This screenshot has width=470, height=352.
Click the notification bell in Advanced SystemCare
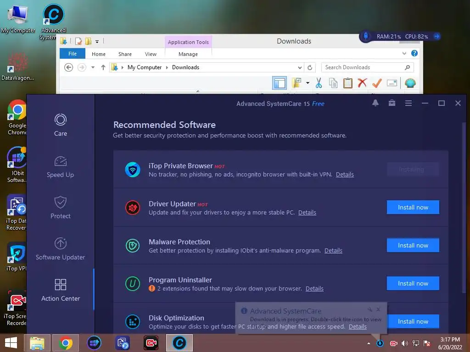[375, 103]
